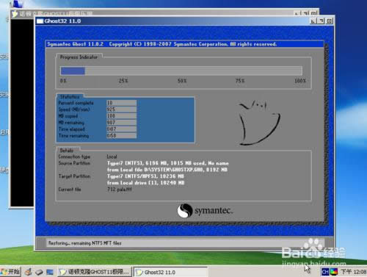Click the Symantec Ghost copyright header bar
Image resolution: width=367 pixels, height=277 pixels.
185,44
